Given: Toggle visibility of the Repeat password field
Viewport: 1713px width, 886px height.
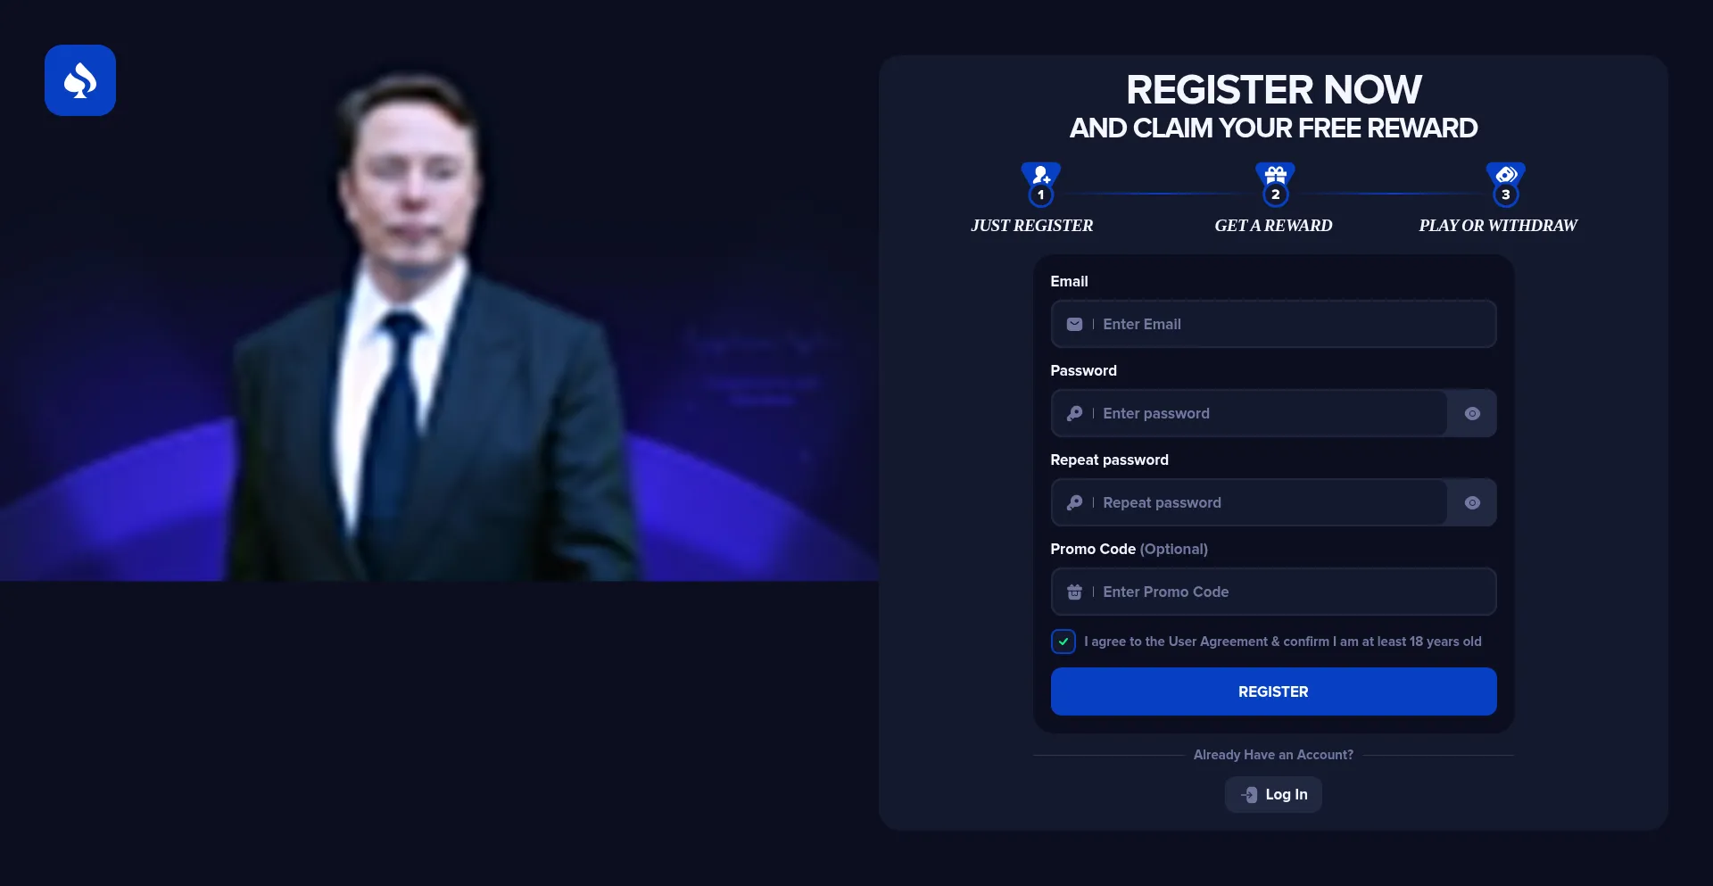Looking at the screenshot, I should pos(1472,502).
